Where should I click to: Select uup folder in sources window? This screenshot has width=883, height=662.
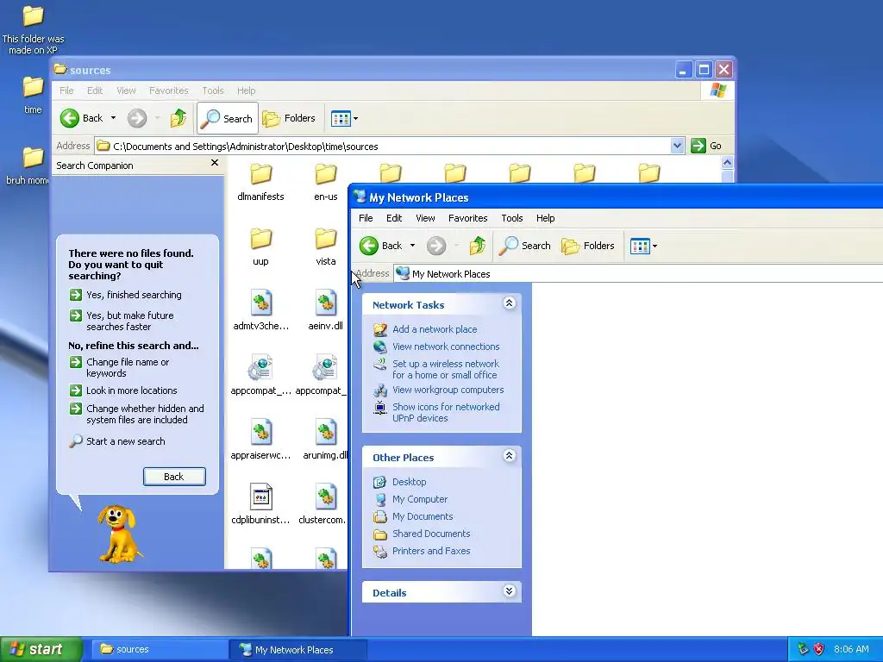click(260, 247)
